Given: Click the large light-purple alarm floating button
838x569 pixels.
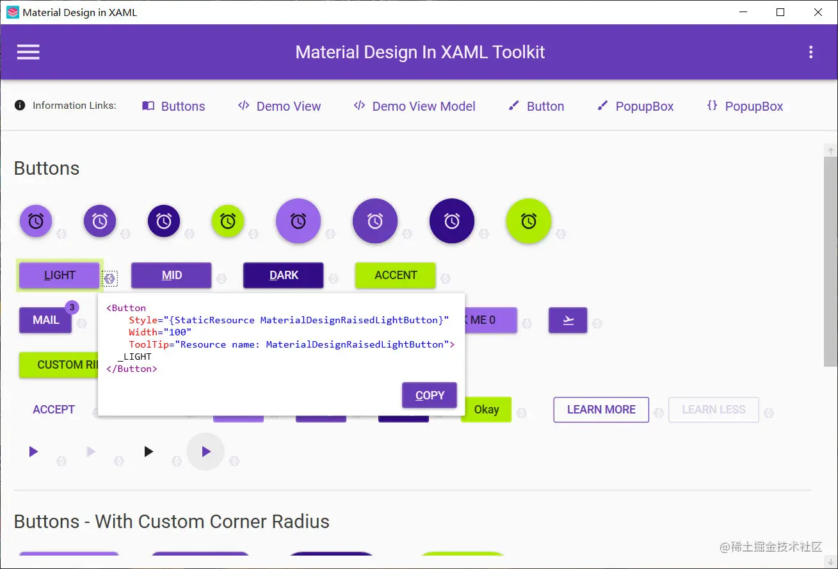Looking at the screenshot, I should (x=298, y=221).
